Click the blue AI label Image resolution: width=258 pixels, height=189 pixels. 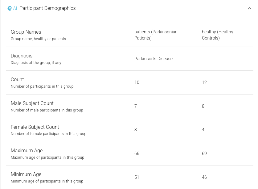(x=15, y=8)
